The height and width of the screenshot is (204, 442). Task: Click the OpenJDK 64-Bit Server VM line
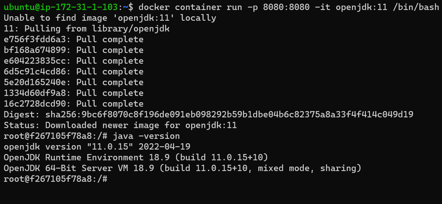[182, 168]
